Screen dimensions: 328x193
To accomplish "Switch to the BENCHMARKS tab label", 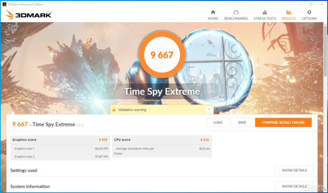I will tap(236, 18).
